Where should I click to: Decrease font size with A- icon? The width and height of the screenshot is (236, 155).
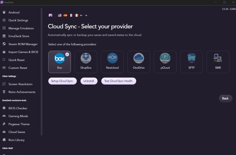[86, 15]
